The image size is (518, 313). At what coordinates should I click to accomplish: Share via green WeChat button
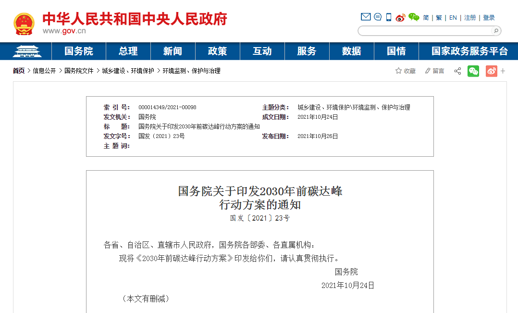click(473, 71)
